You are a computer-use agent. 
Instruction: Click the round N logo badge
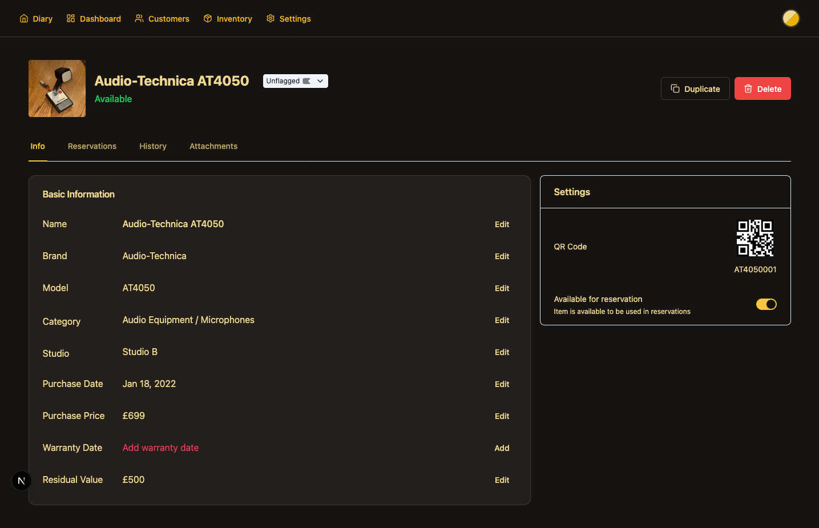22,481
